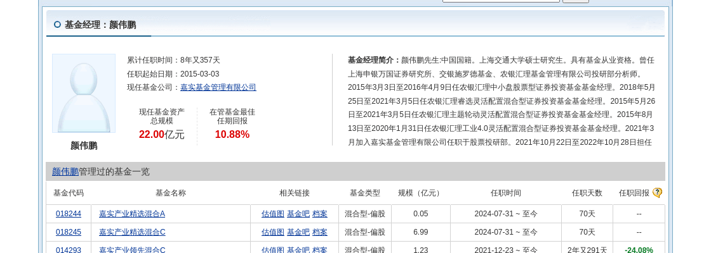Open 估值图 for 嘉实产业精选混合A
Image resolution: width=711 pixels, height=253 pixels.
[x=273, y=214]
